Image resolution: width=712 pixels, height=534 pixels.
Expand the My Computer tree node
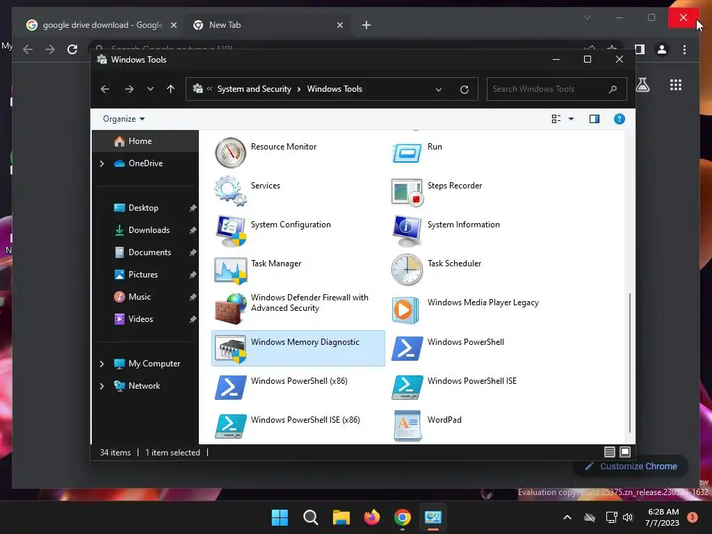(x=102, y=364)
